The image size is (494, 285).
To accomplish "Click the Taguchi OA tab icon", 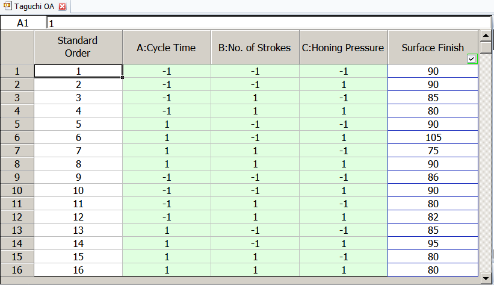I will click(7, 6).
